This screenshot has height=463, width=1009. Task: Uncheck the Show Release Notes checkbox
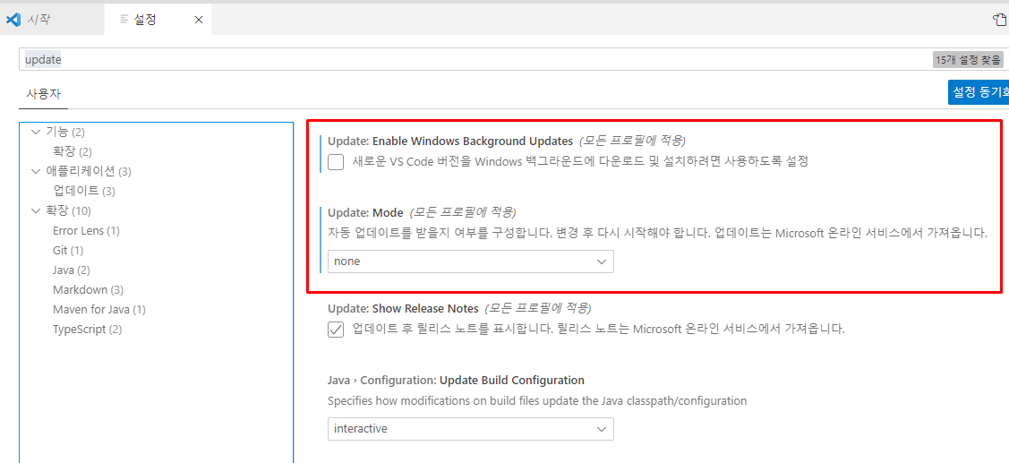336,330
